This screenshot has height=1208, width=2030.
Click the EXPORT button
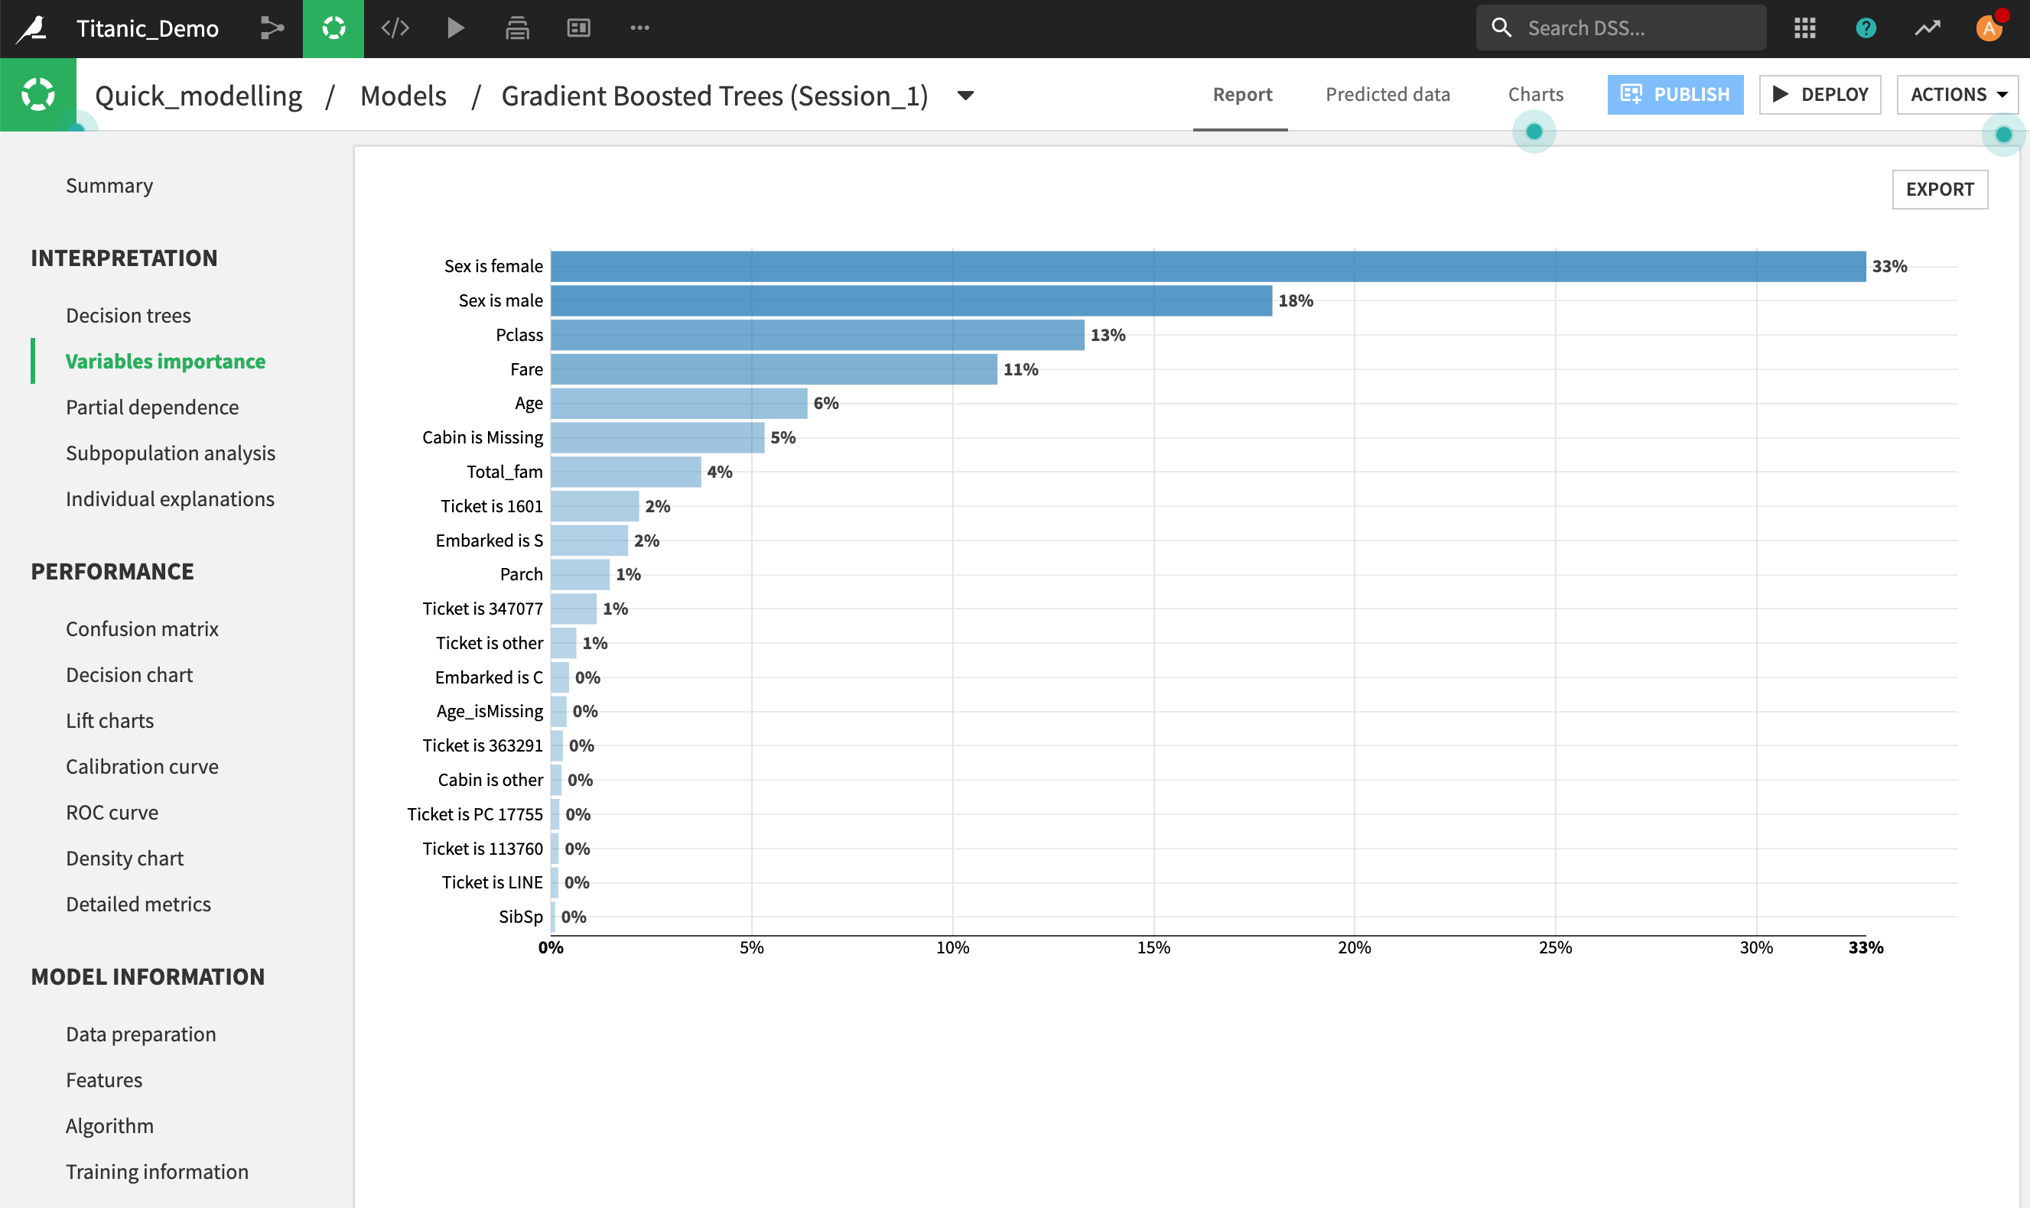coord(1939,190)
